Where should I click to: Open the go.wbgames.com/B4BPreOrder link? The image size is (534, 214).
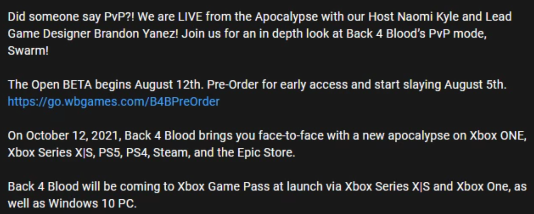113,102
